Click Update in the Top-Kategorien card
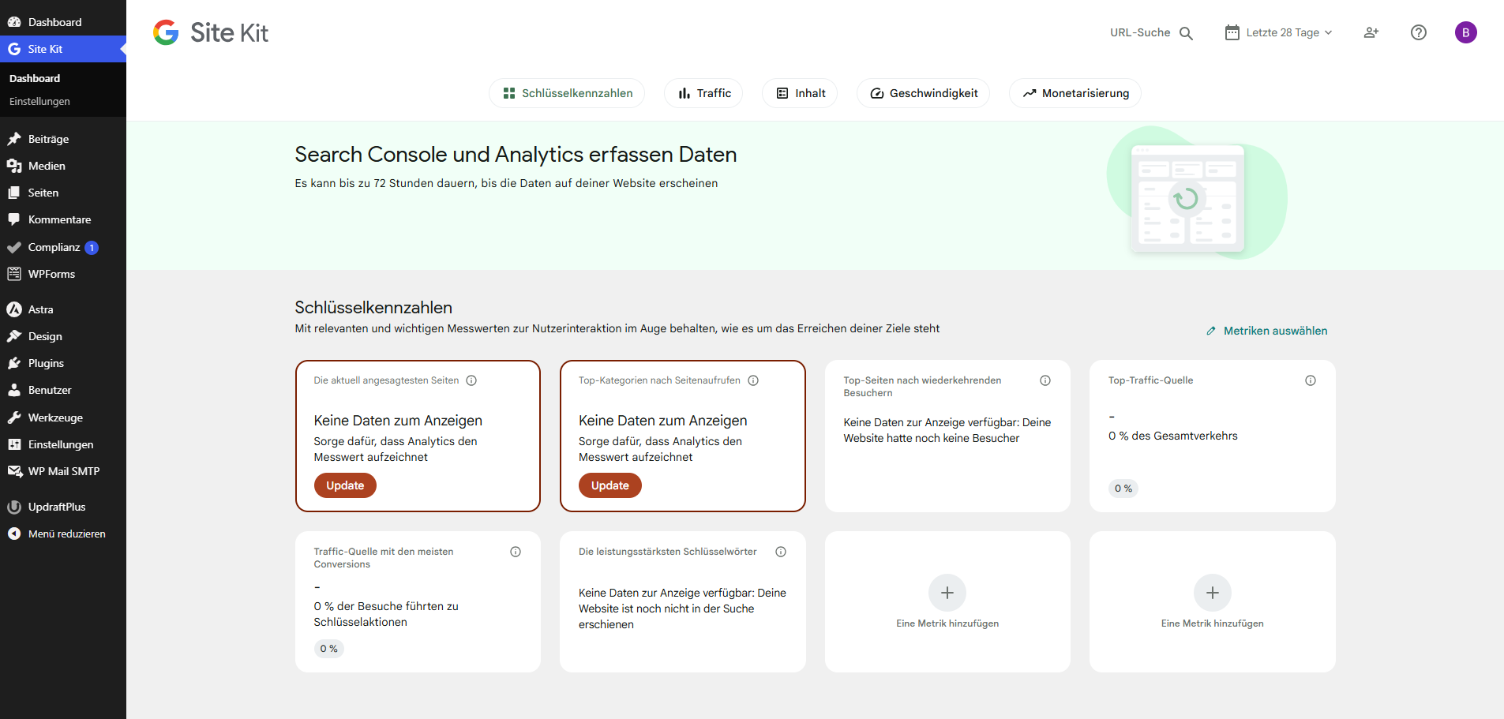 610,485
